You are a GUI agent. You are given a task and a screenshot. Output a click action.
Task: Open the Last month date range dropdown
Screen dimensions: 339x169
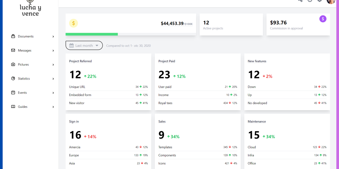click(x=84, y=45)
